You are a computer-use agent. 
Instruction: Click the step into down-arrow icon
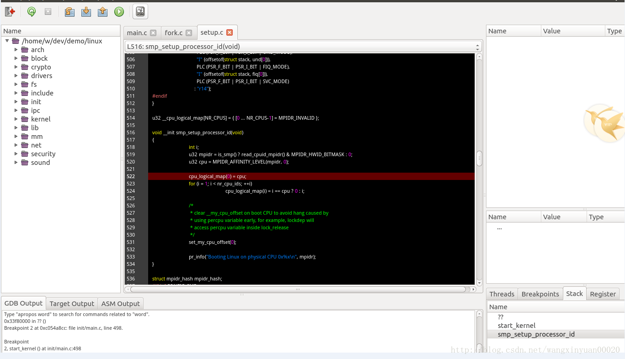(86, 12)
